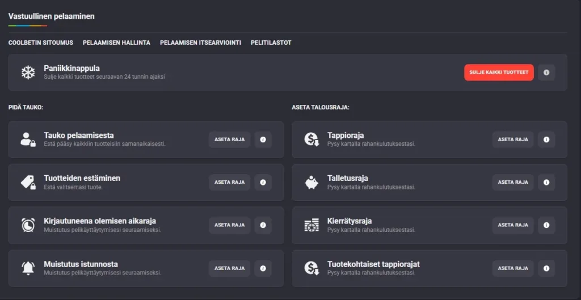Image resolution: width=581 pixels, height=300 pixels.
Task: Open info icon for Paniikkinappula
Action: tap(546, 73)
